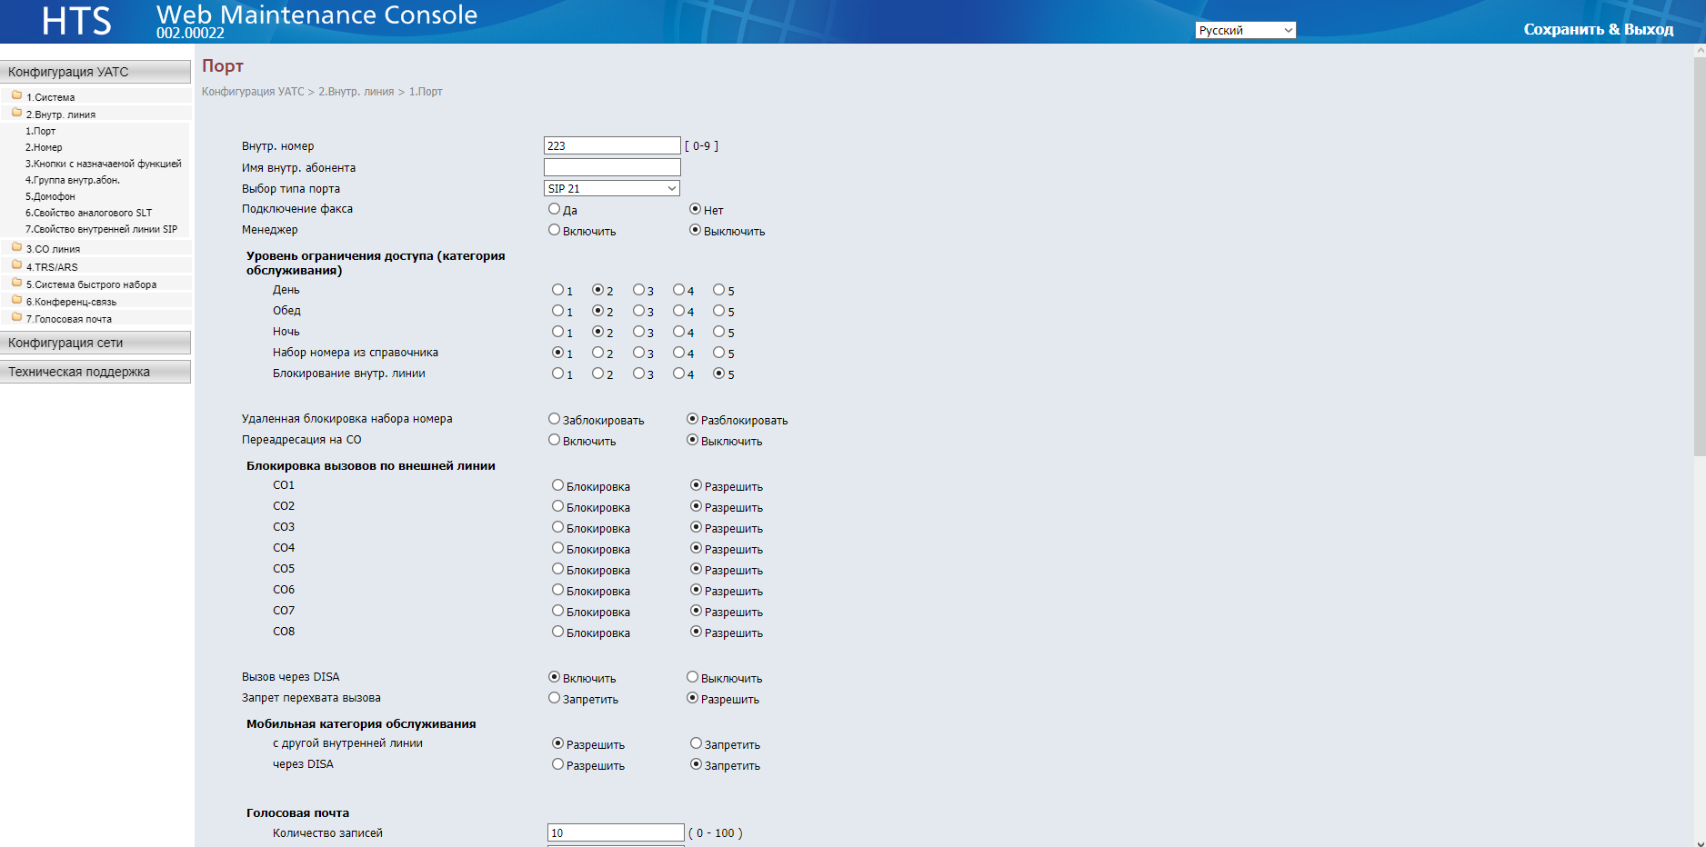Select Разблокировать for remote dial lock

point(692,419)
